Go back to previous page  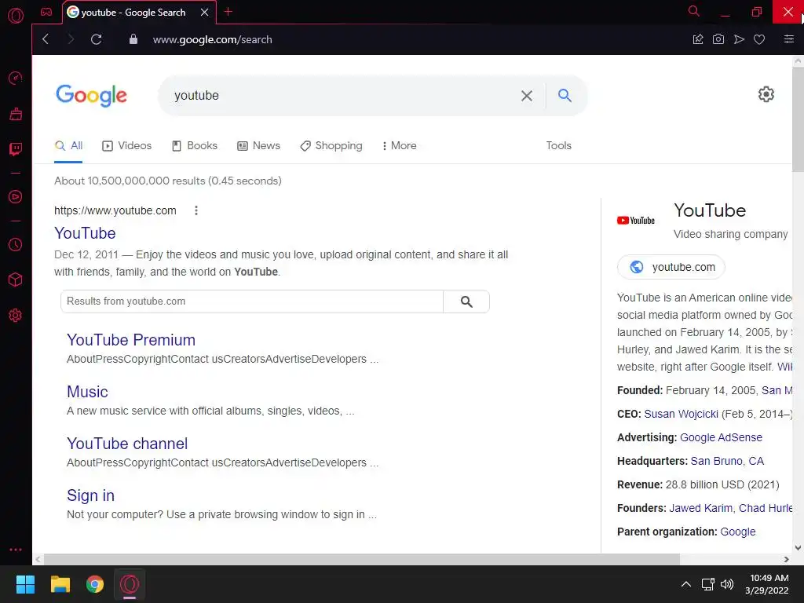coord(46,39)
